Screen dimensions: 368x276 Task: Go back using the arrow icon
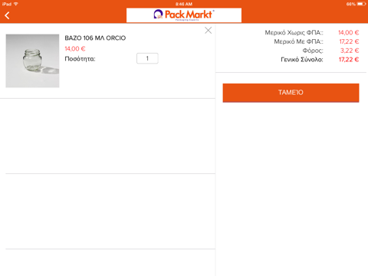click(x=7, y=15)
